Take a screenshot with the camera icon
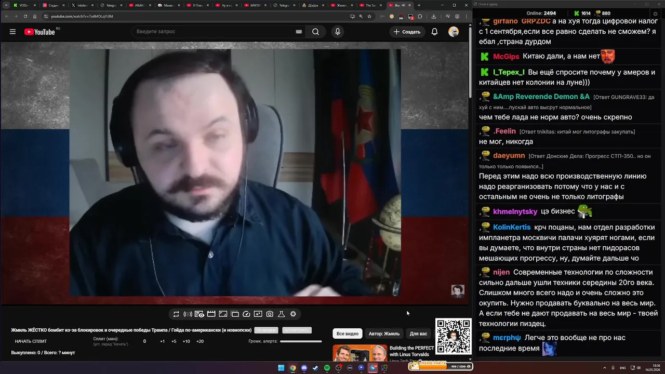Screen dimensions: 665x374 [270, 314]
